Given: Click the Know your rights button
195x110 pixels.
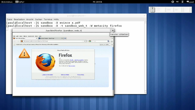Looking at the screenshot, I should coord(105,44).
